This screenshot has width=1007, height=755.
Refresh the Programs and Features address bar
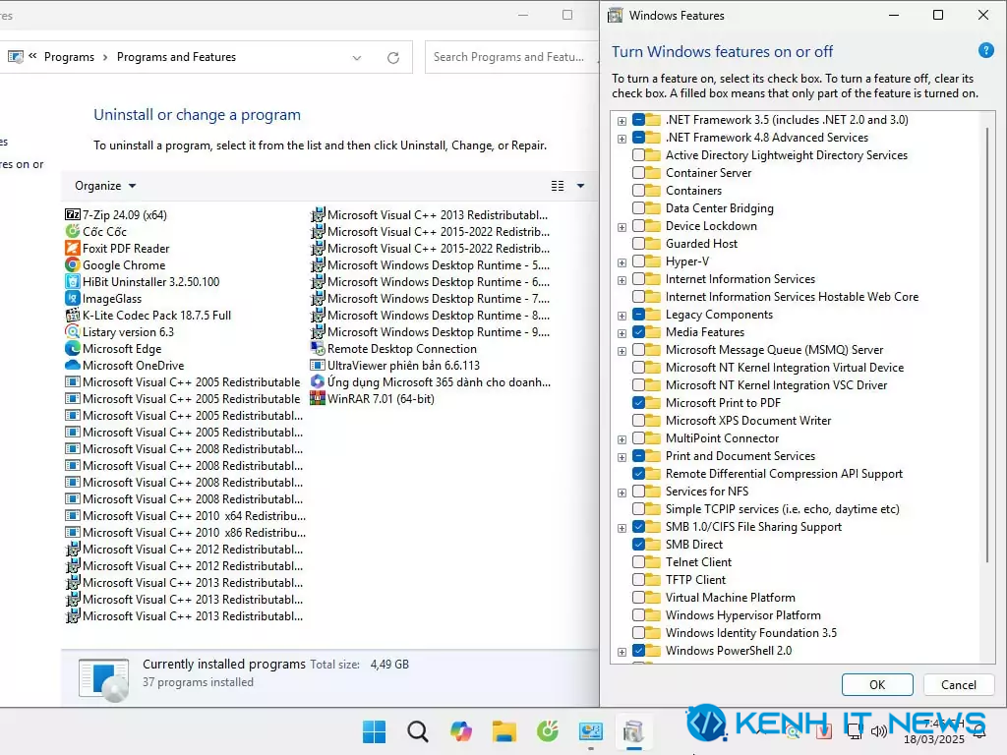(x=393, y=58)
